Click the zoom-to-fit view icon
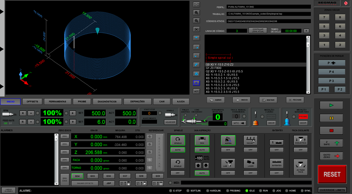Screen dimensions: 352x194 pos(196,5)
